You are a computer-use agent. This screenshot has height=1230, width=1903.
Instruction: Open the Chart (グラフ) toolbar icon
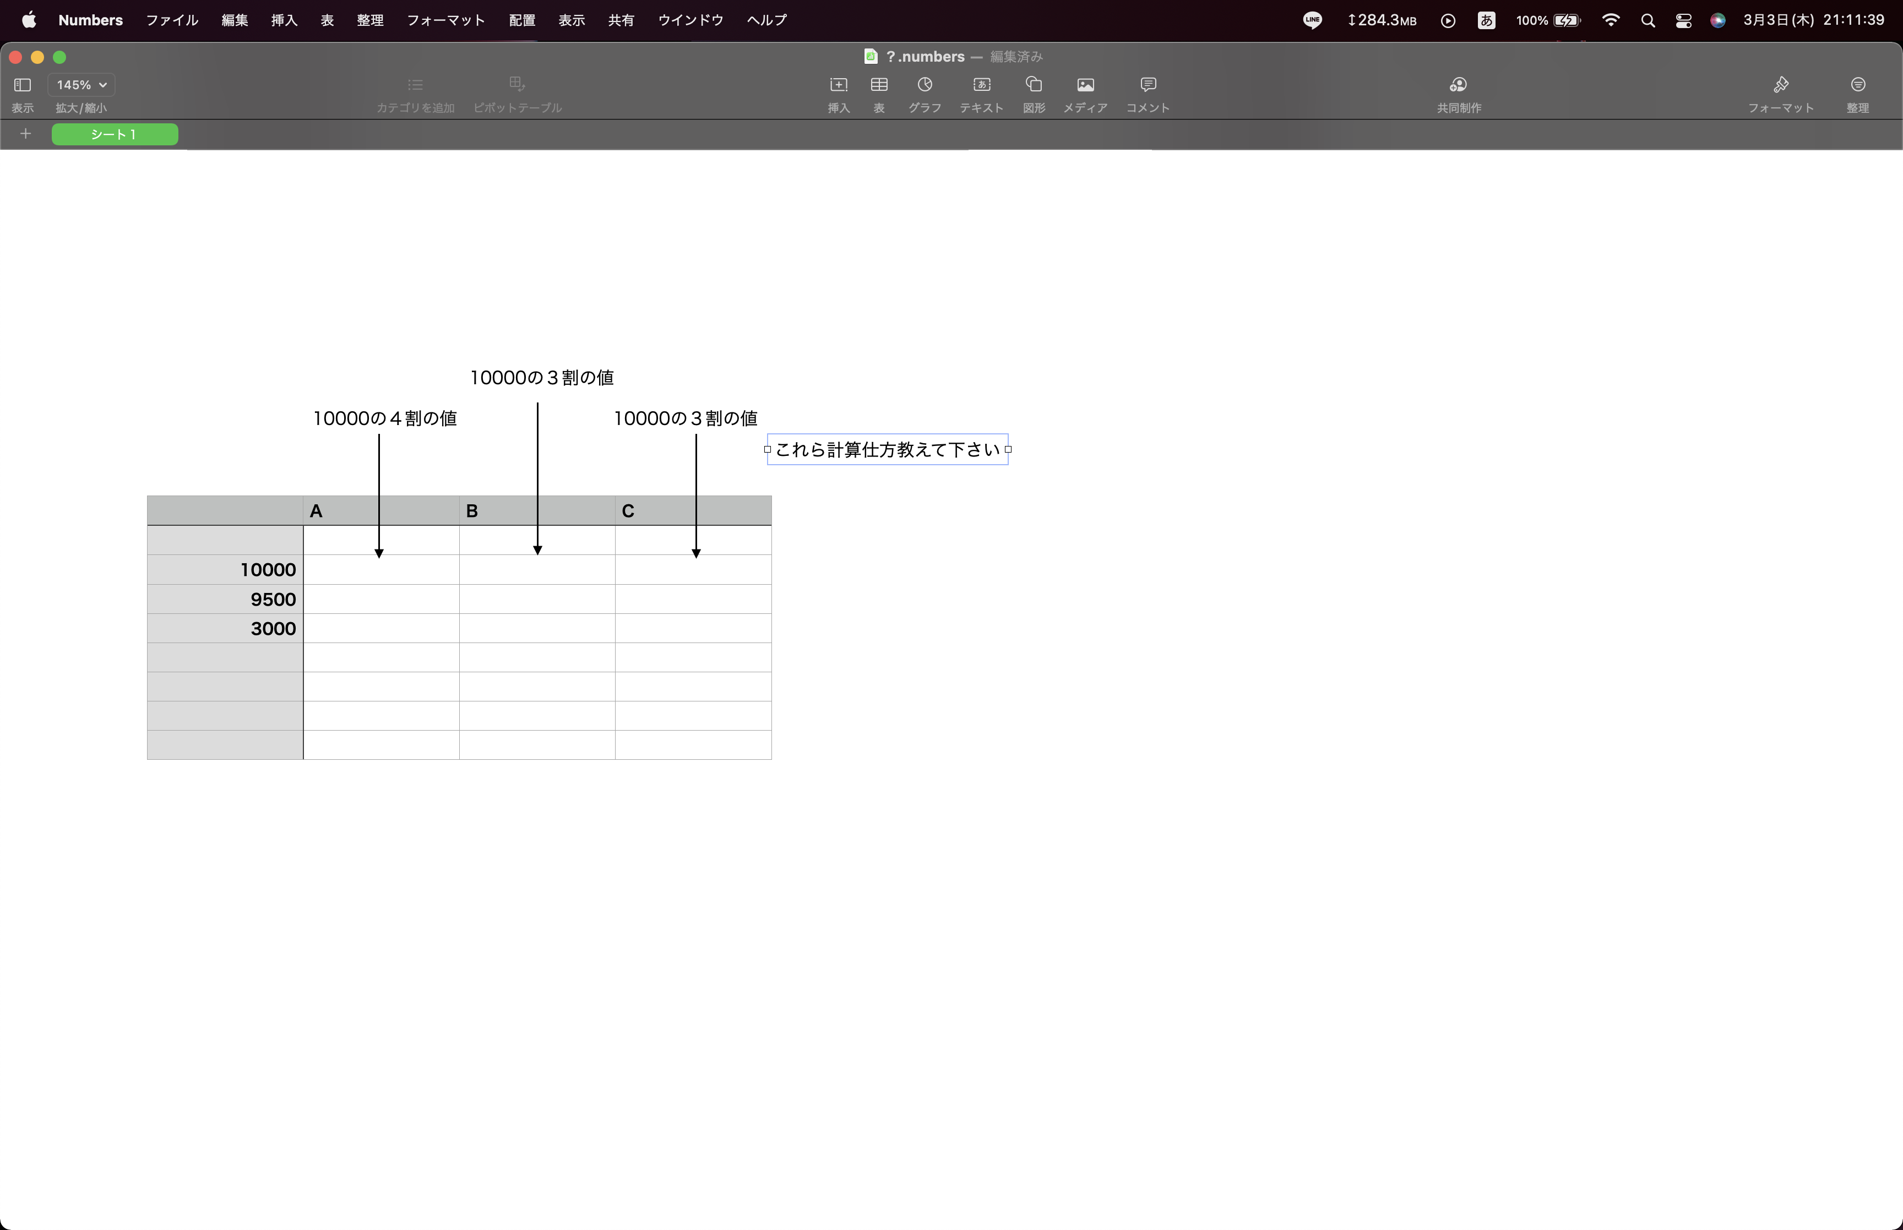[924, 85]
